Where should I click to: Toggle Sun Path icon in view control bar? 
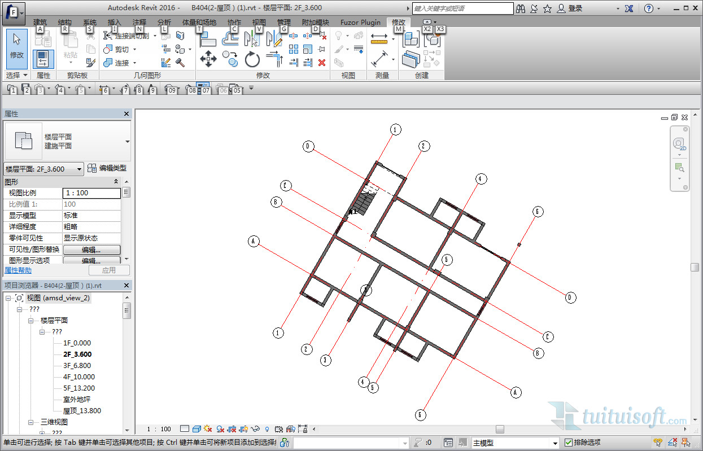207,429
